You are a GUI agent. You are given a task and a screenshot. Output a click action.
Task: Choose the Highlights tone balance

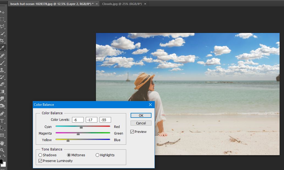(97, 155)
